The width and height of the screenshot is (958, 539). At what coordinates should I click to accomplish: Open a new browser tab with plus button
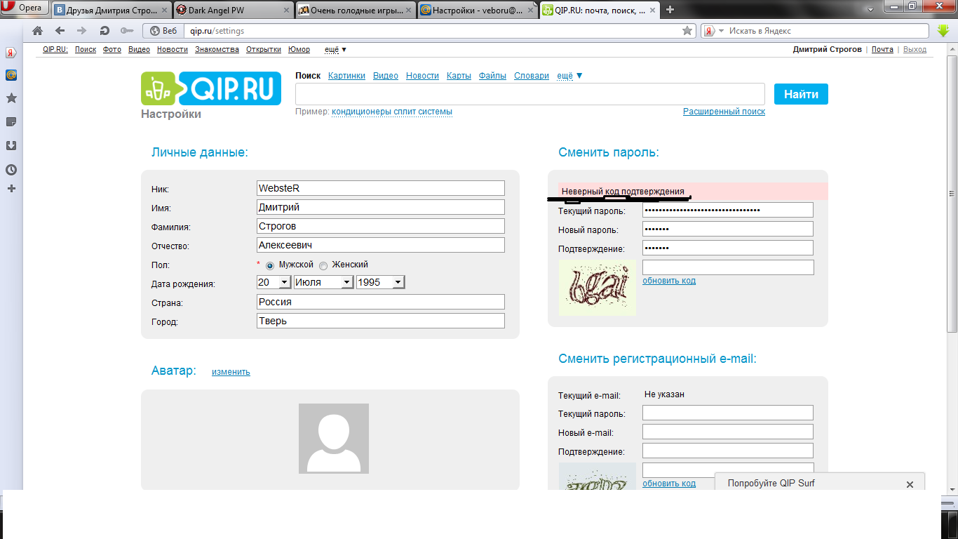pyautogui.click(x=670, y=10)
